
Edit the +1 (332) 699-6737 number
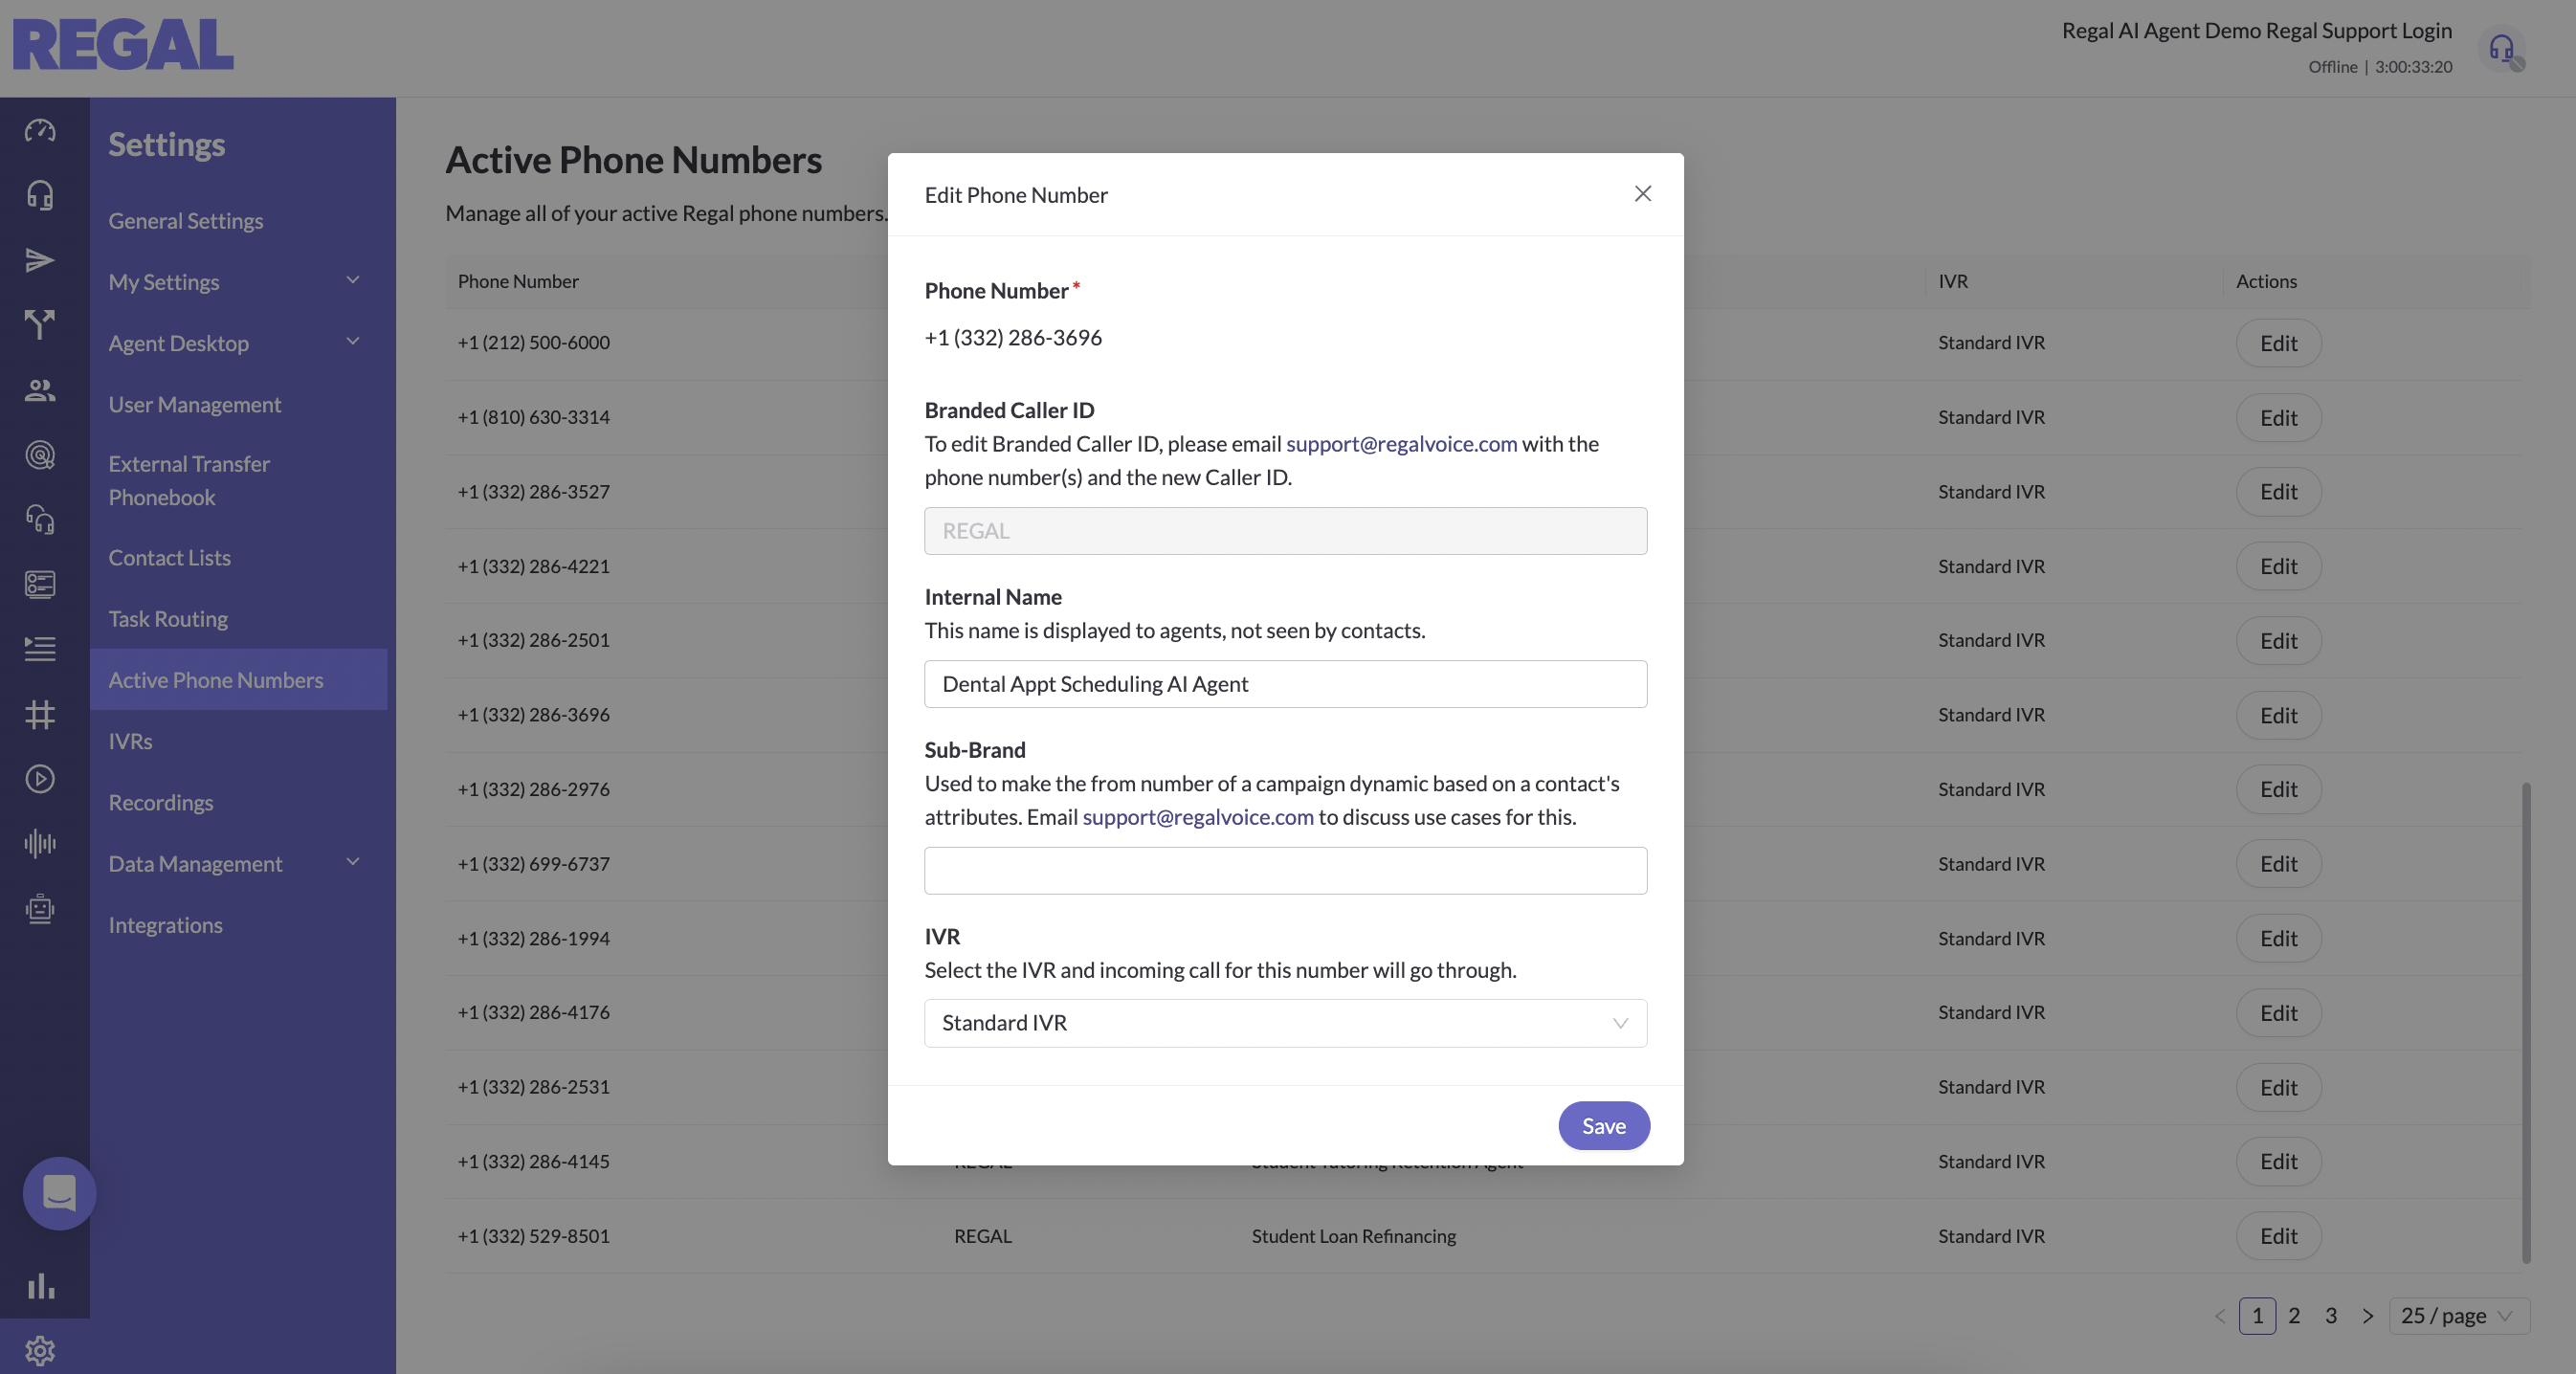click(2278, 864)
